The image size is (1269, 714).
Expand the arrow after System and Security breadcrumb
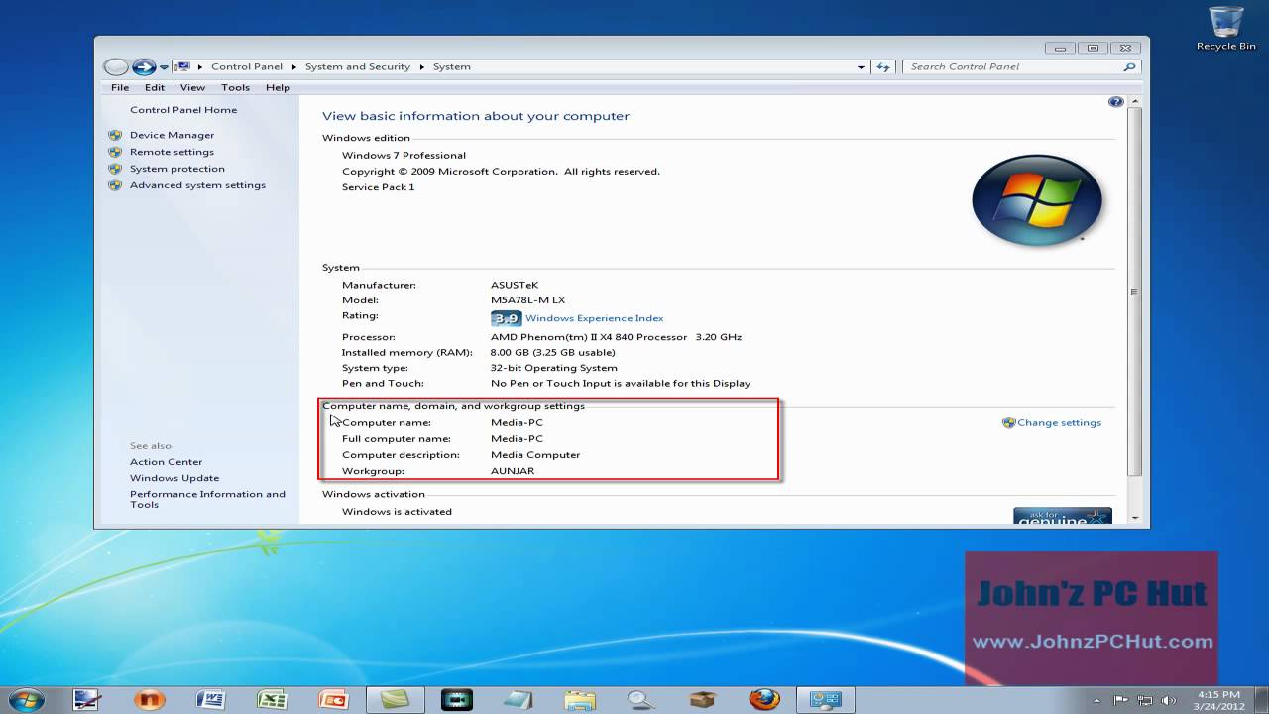(x=421, y=67)
